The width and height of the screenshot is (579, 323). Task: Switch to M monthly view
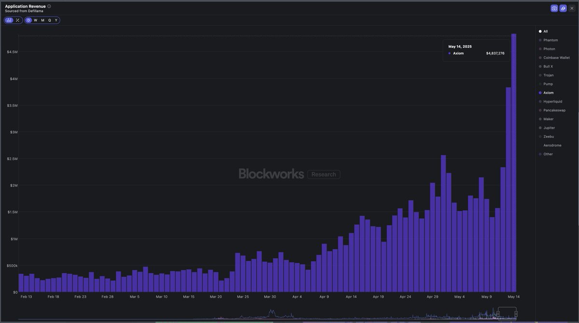(42, 20)
